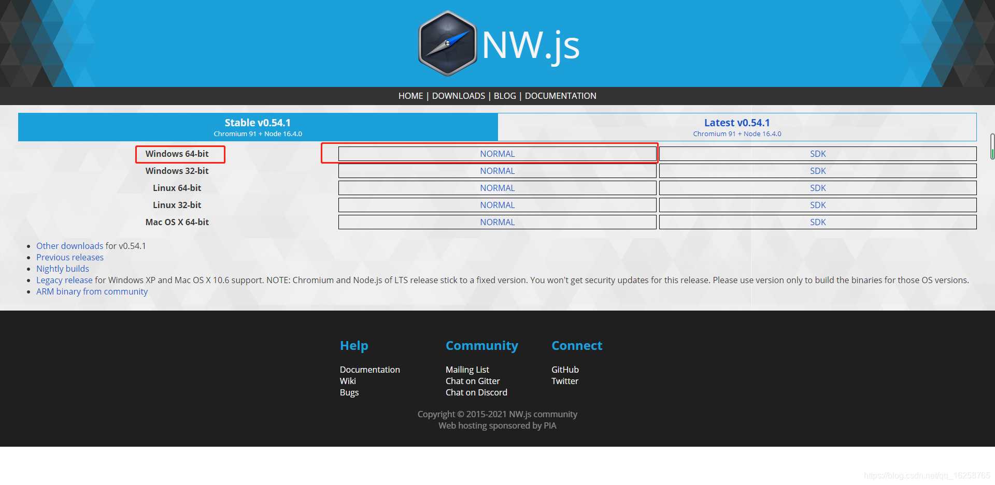Screen dimensions: 995x485
Task: Open the Chat on Discord link
Action: click(476, 392)
